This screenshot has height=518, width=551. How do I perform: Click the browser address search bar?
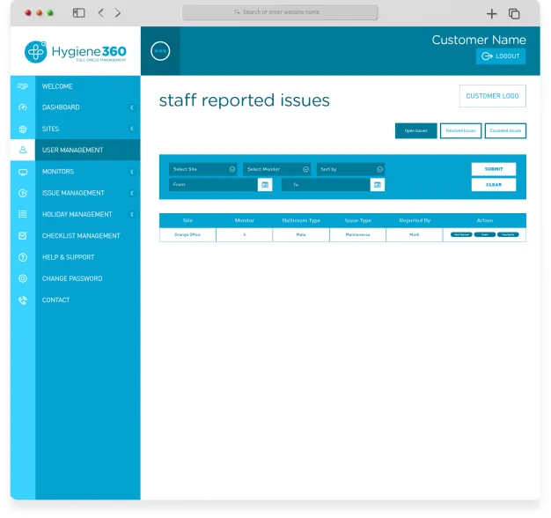(x=280, y=12)
